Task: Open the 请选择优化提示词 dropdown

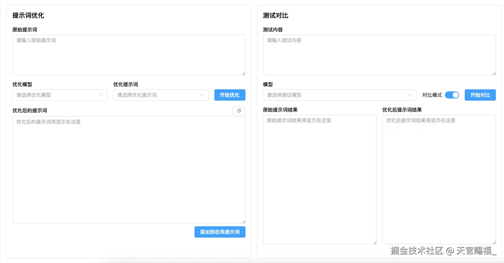Action: tap(161, 95)
